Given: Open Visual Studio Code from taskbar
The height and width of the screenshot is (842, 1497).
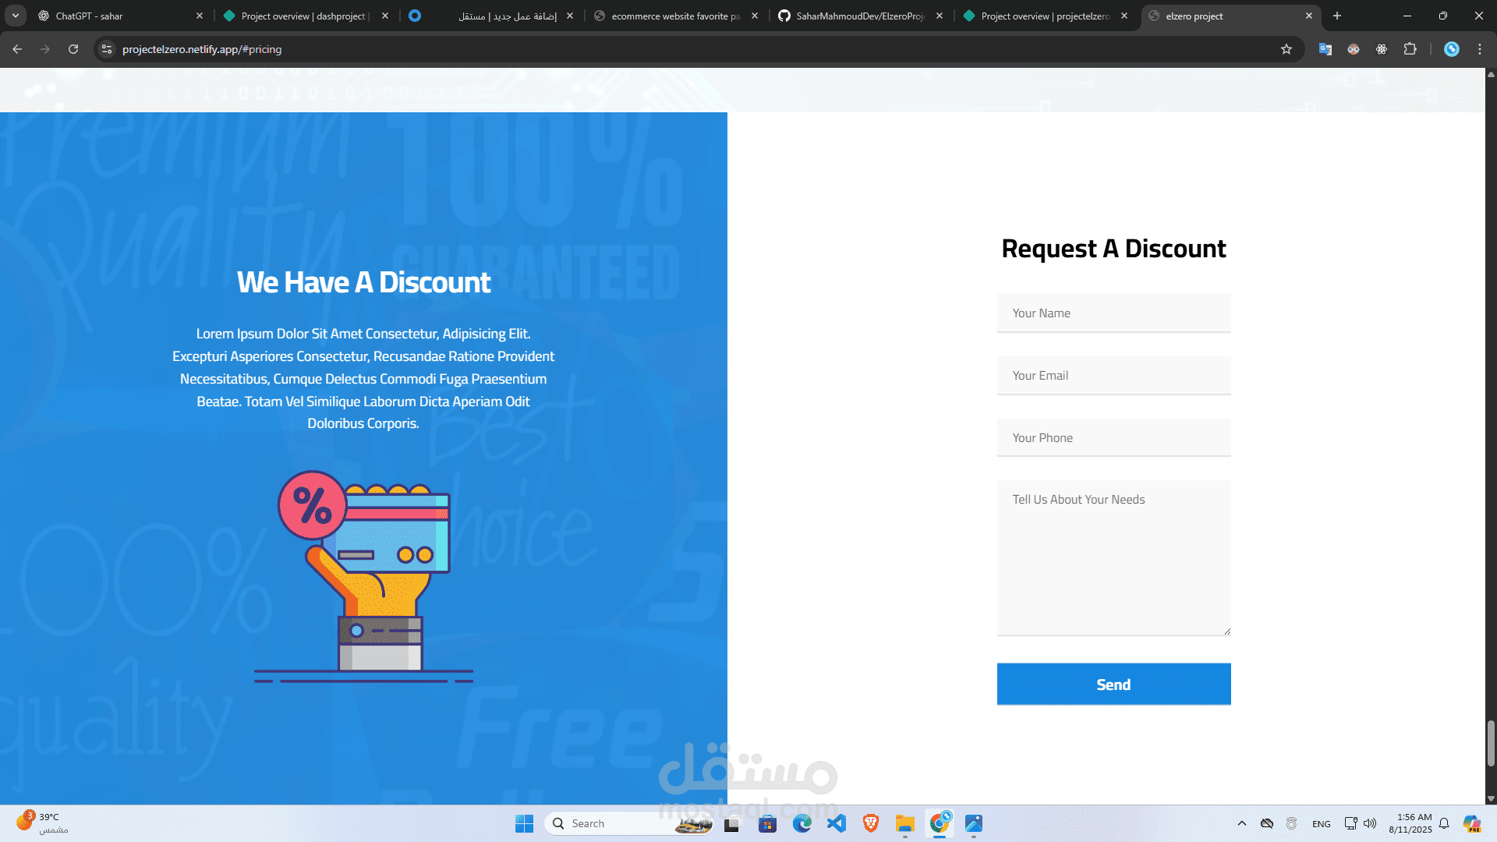Looking at the screenshot, I should pos(837,823).
